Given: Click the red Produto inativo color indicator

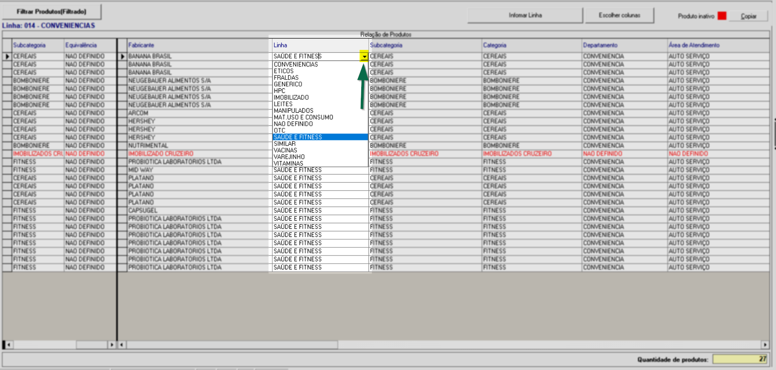Looking at the screenshot, I should [x=722, y=16].
